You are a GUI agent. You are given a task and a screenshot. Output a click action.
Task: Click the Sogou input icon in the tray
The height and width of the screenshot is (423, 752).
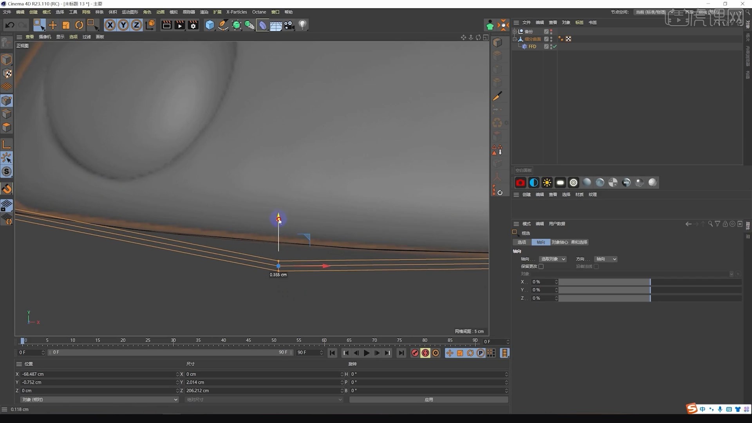click(692, 409)
